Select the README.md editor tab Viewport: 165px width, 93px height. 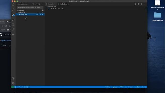click(x=63, y=4)
